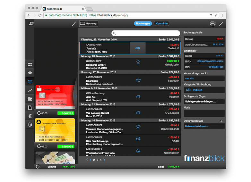Screen dimensions: 251x182
Task: Click salary icon of Schaefer GmbH booking
Action: click(138, 62)
